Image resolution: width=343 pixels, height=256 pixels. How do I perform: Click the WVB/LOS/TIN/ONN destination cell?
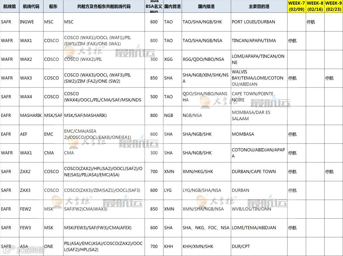[x=259, y=209]
